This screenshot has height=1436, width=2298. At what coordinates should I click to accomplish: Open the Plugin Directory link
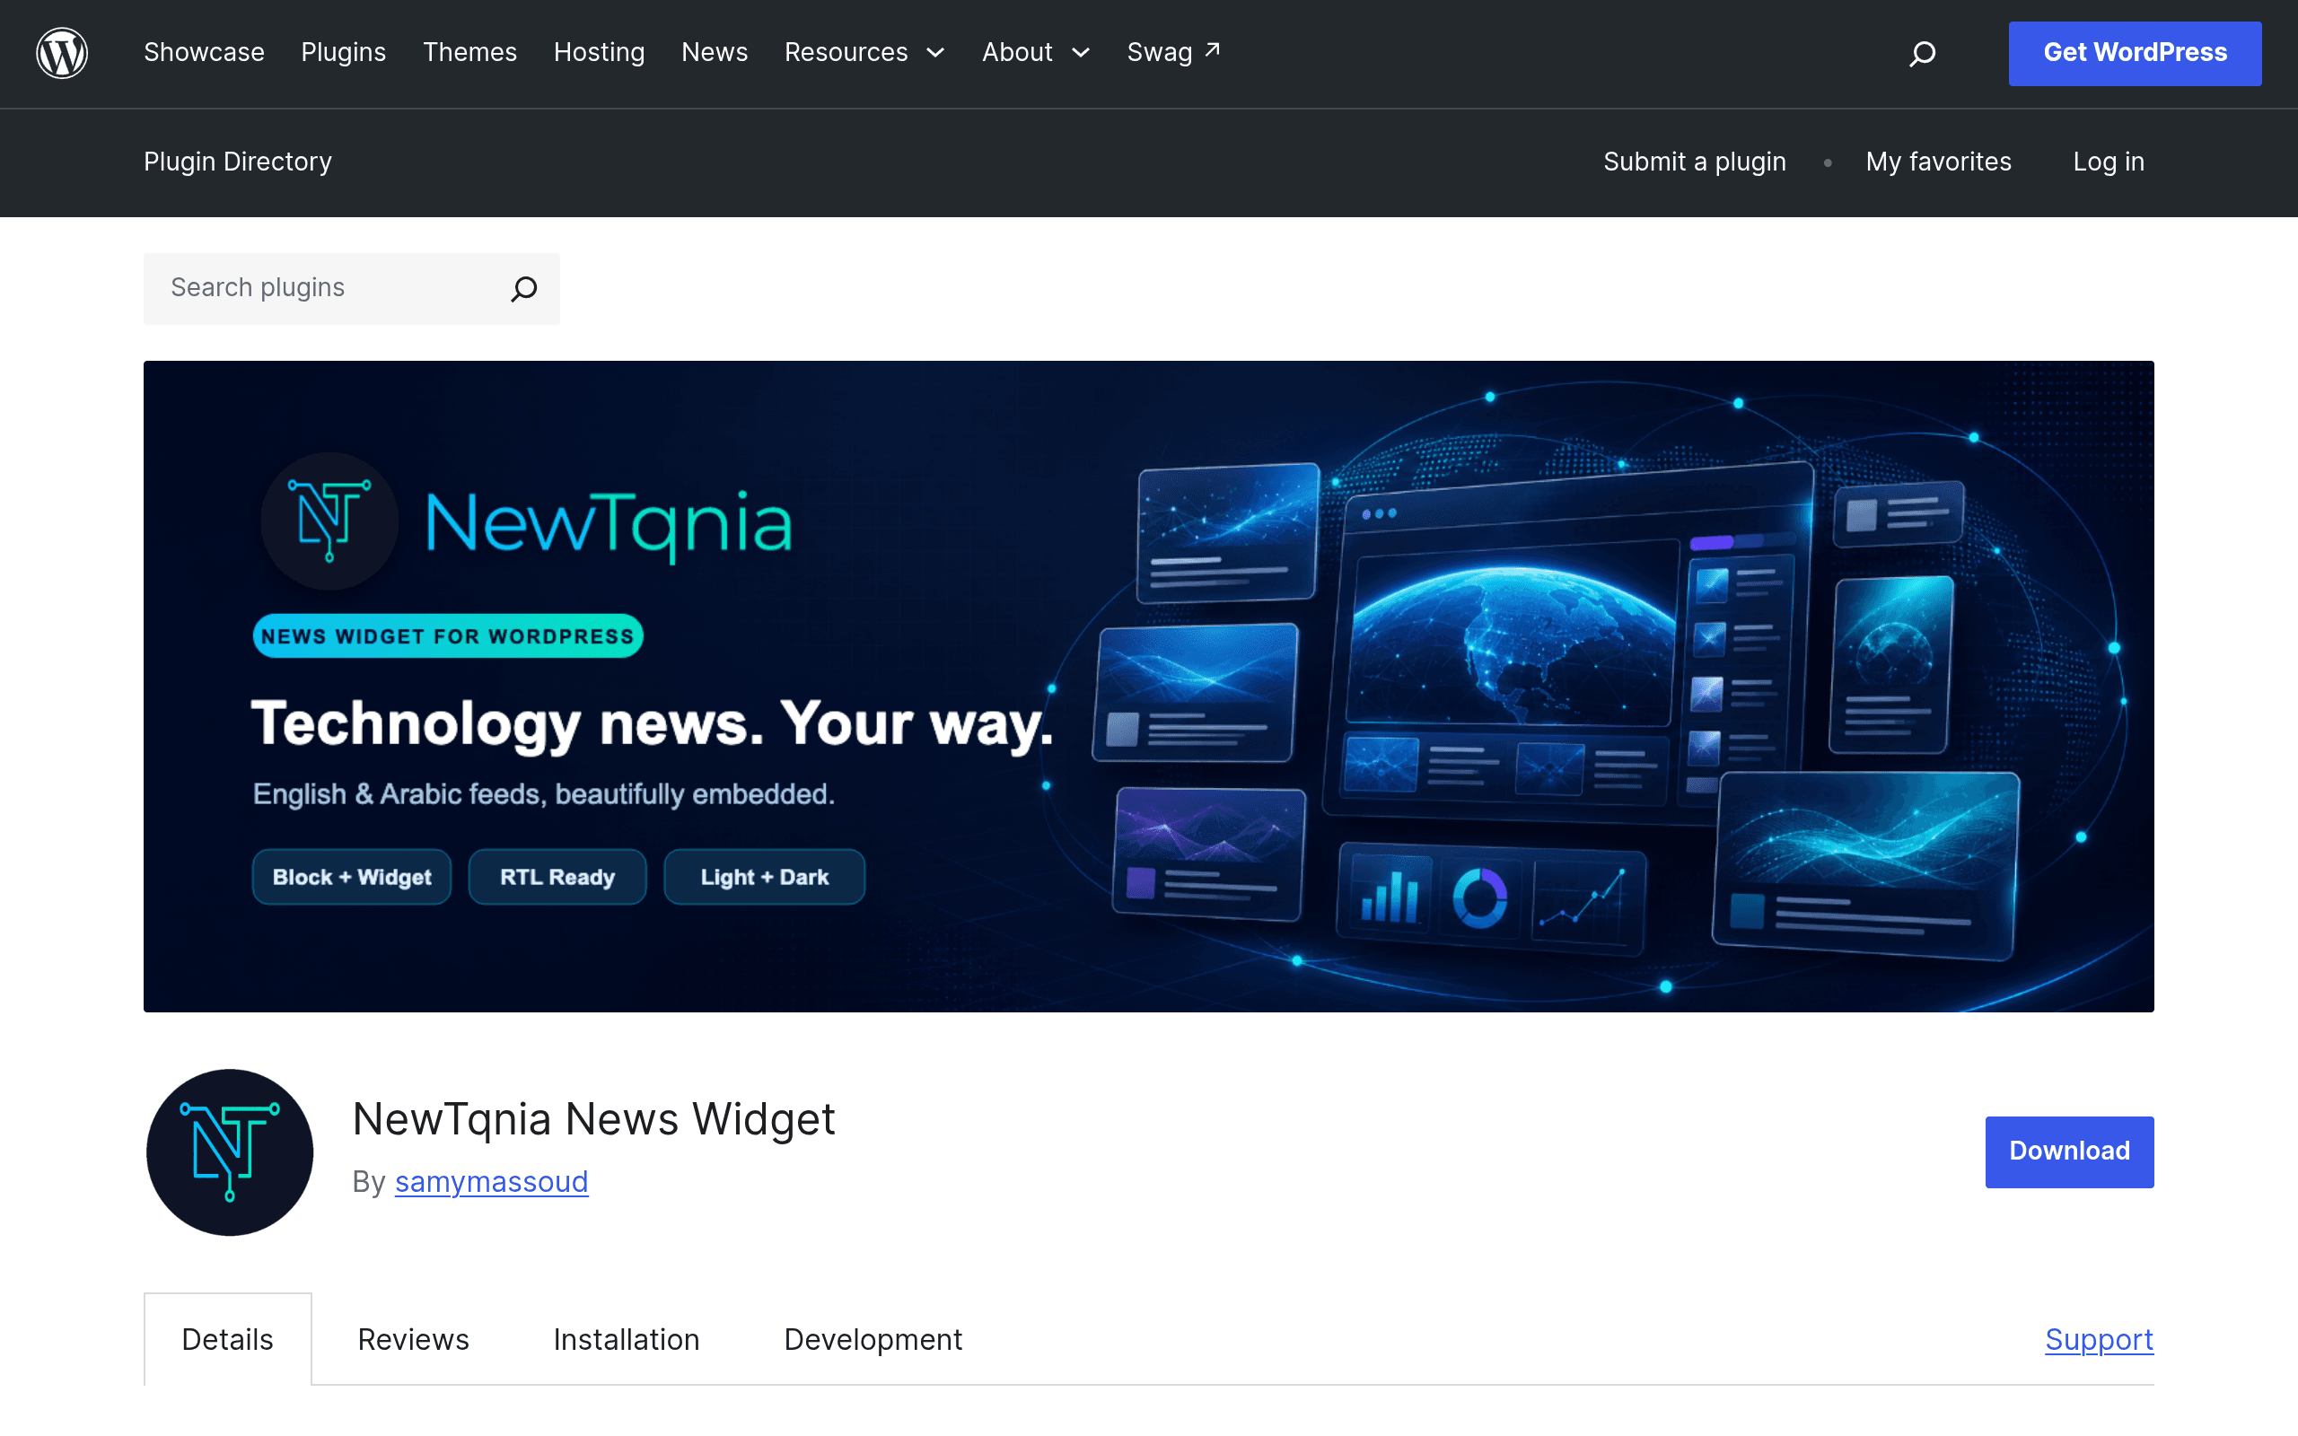(x=237, y=162)
